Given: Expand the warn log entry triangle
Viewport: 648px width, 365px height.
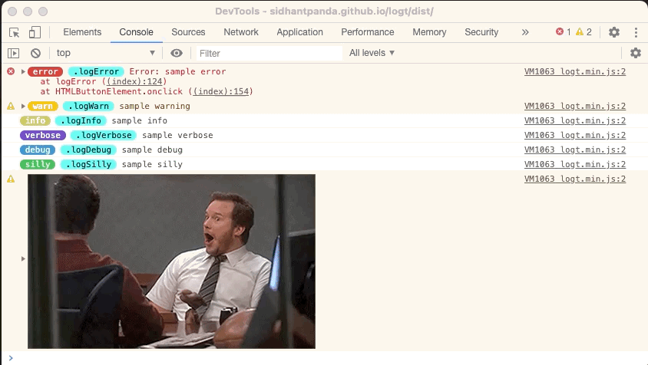Looking at the screenshot, I should [x=23, y=106].
